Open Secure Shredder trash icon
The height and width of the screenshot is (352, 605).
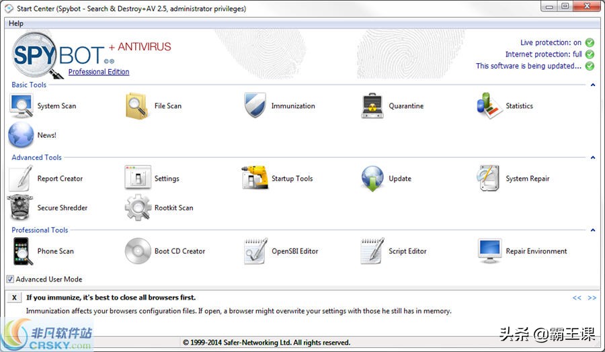coord(19,208)
